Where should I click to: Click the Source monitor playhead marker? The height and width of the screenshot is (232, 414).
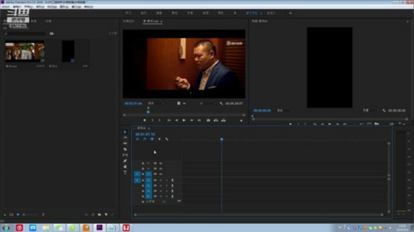(x=148, y=112)
